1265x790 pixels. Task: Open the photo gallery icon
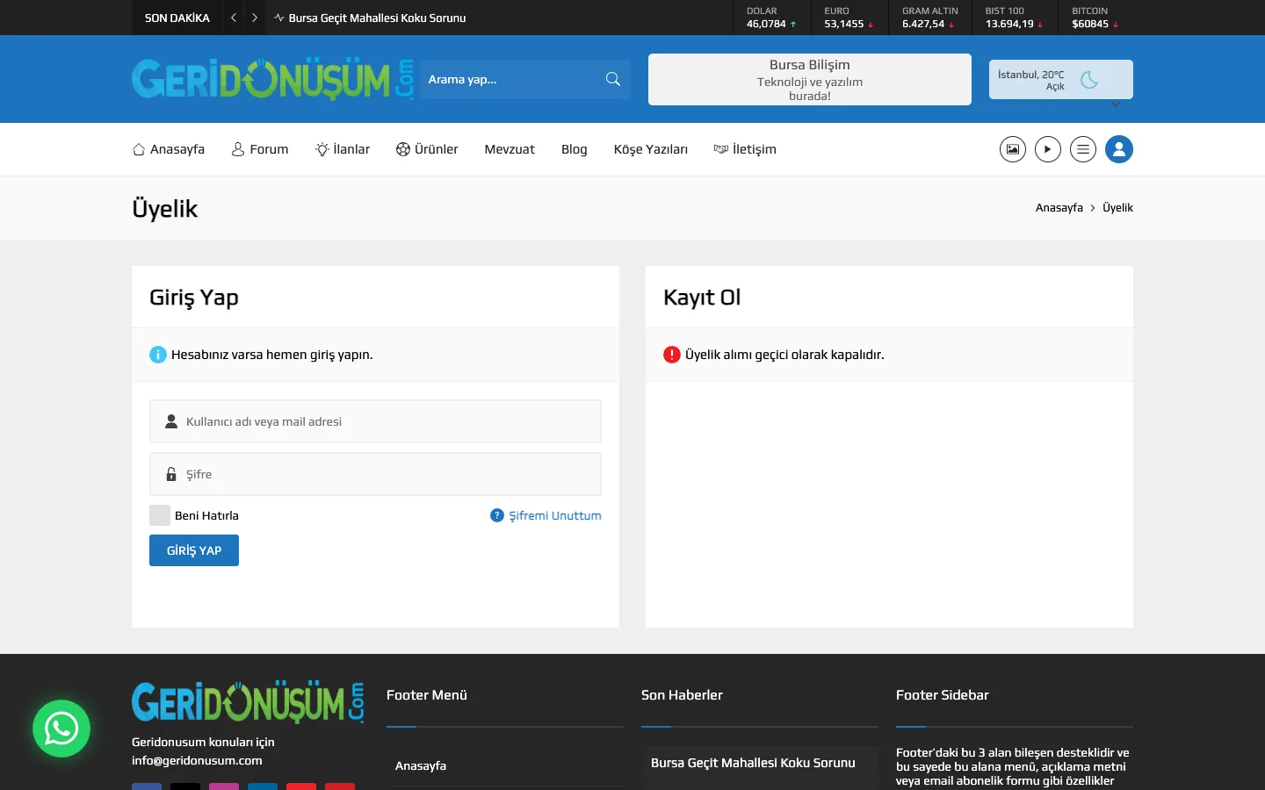pyautogui.click(x=1013, y=149)
